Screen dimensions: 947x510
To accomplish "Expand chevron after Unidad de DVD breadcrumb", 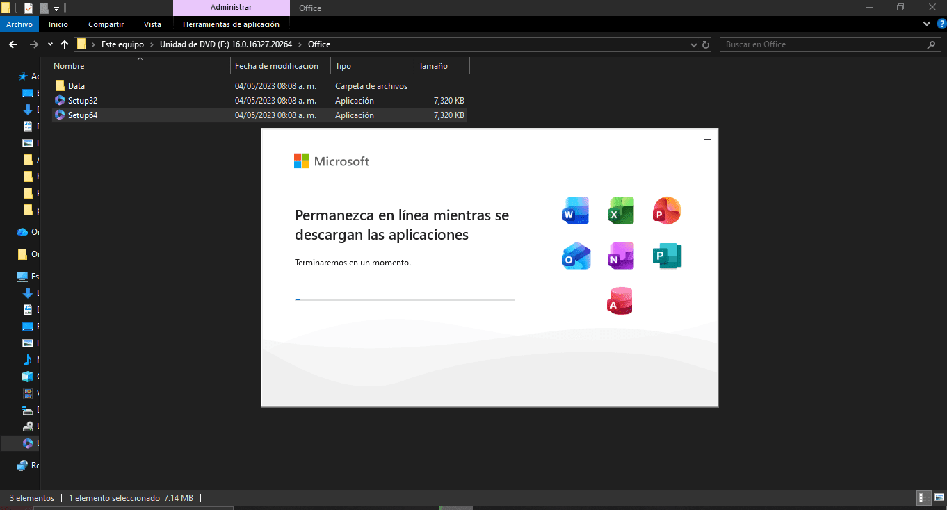I will click(x=300, y=44).
